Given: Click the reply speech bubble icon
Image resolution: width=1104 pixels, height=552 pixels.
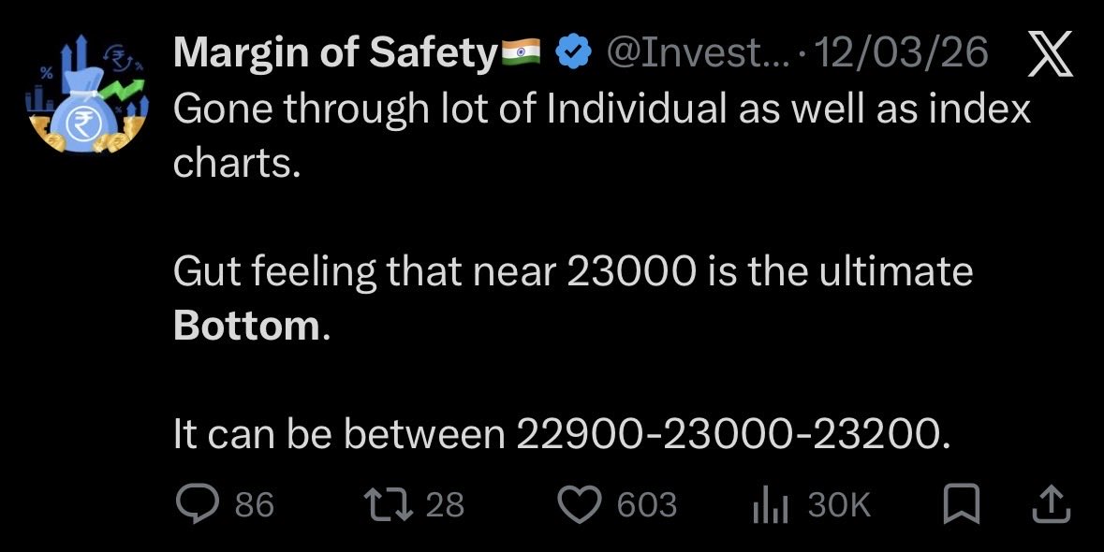Looking at the screenshot, I should click(197, 505).
